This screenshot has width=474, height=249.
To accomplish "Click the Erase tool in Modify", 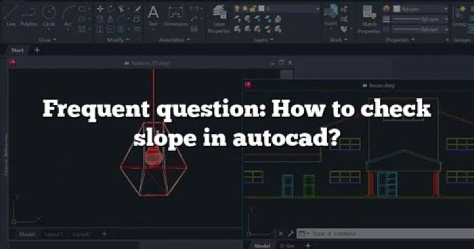I will [138, 9].
